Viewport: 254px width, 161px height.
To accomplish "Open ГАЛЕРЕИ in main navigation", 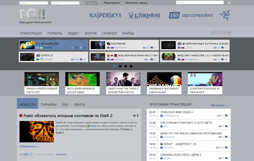I will 109,33.
